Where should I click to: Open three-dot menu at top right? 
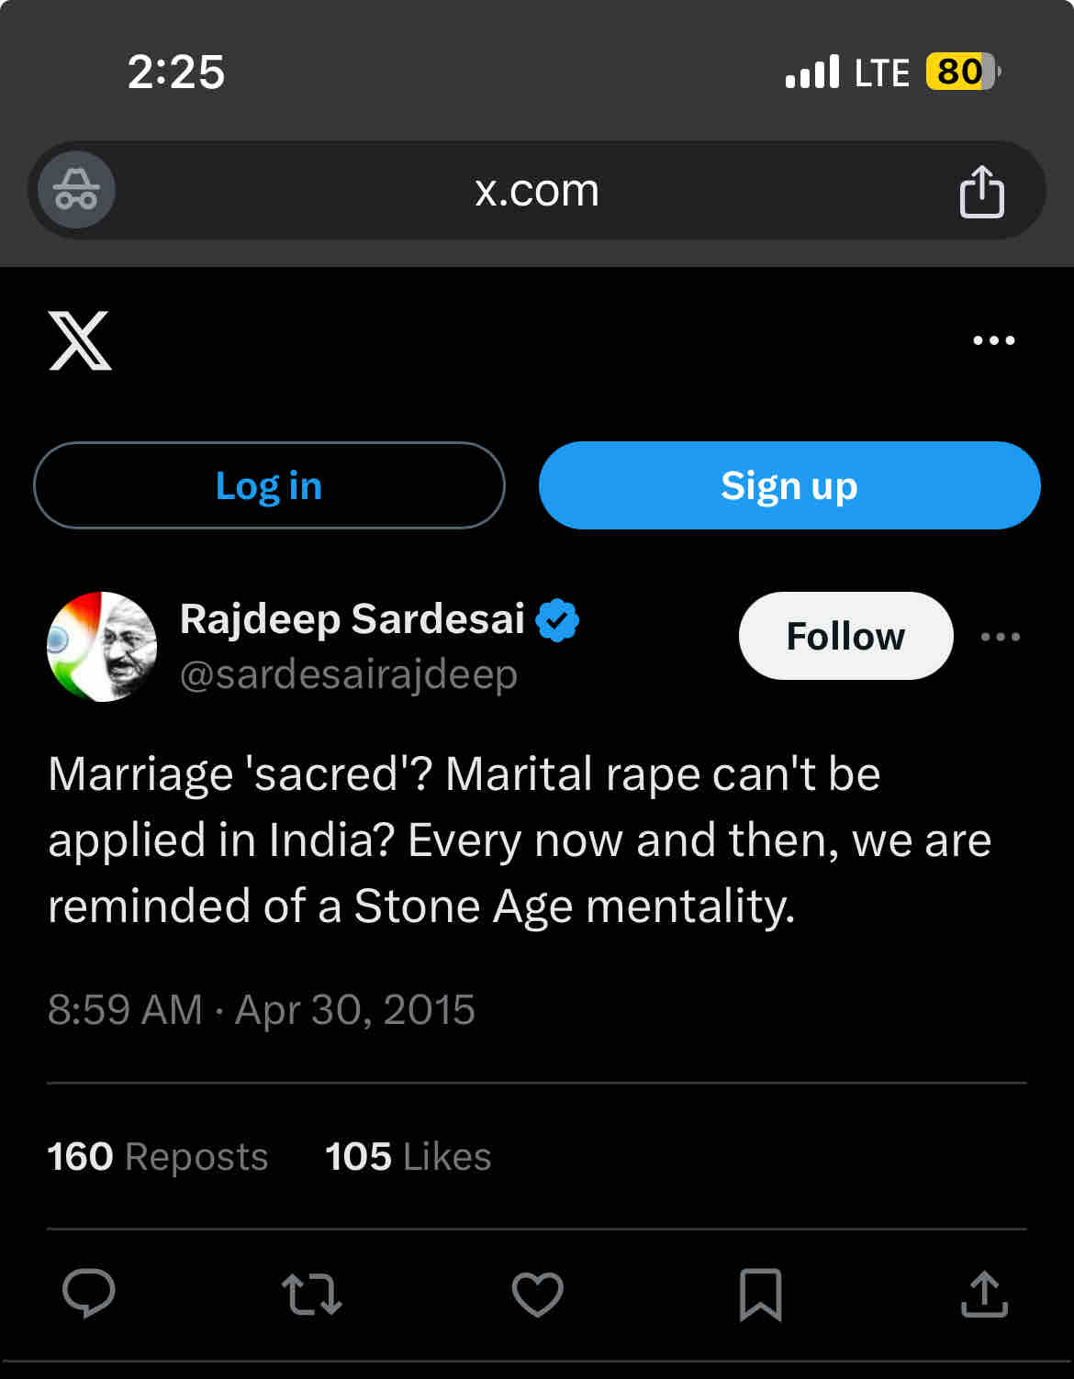click(x=993, y=340)
